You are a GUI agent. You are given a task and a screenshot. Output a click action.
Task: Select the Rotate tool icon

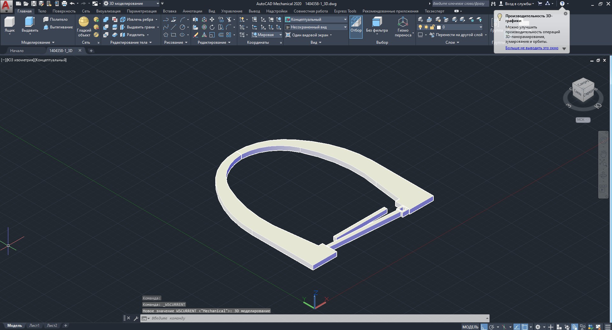coord(212,27)
